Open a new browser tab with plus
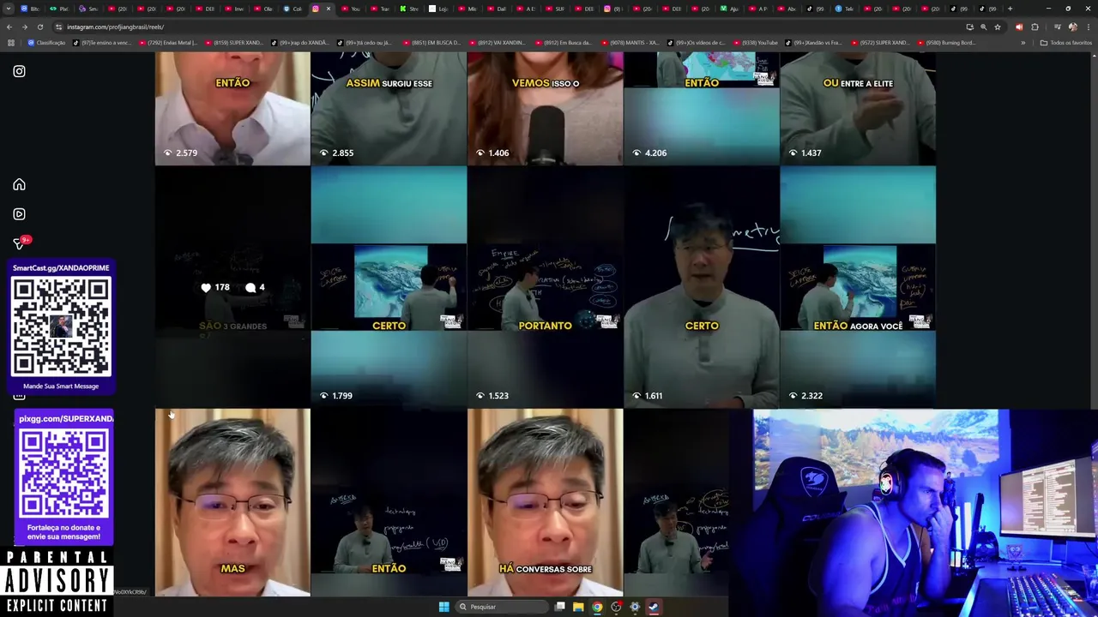The image size is (1098, 617). point(1010,9)
